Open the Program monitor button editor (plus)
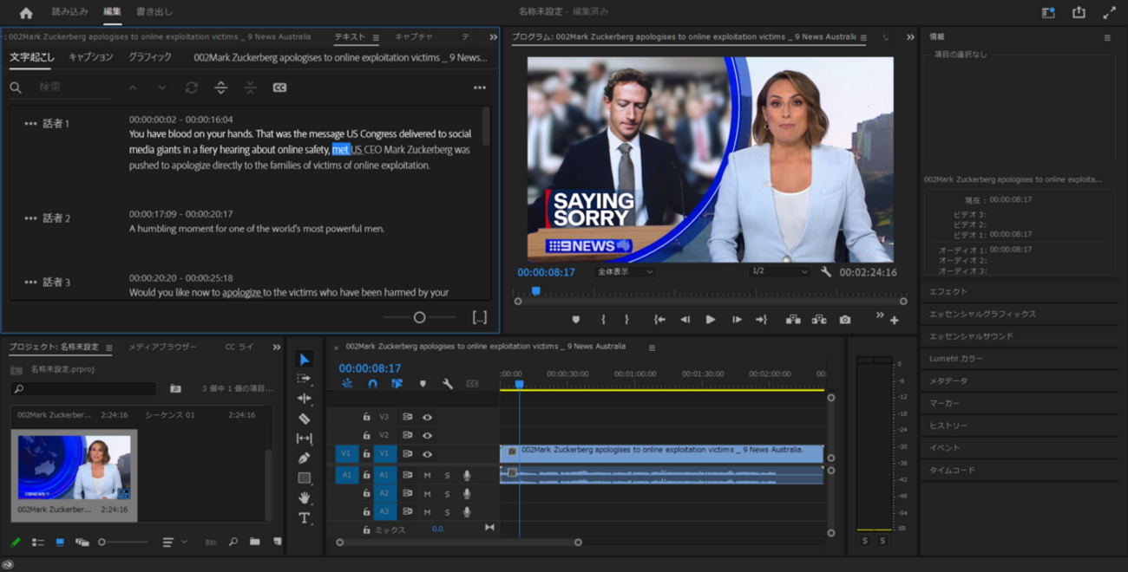The height and width of the screenshot is (572, 1128). (x=895, y=321)
